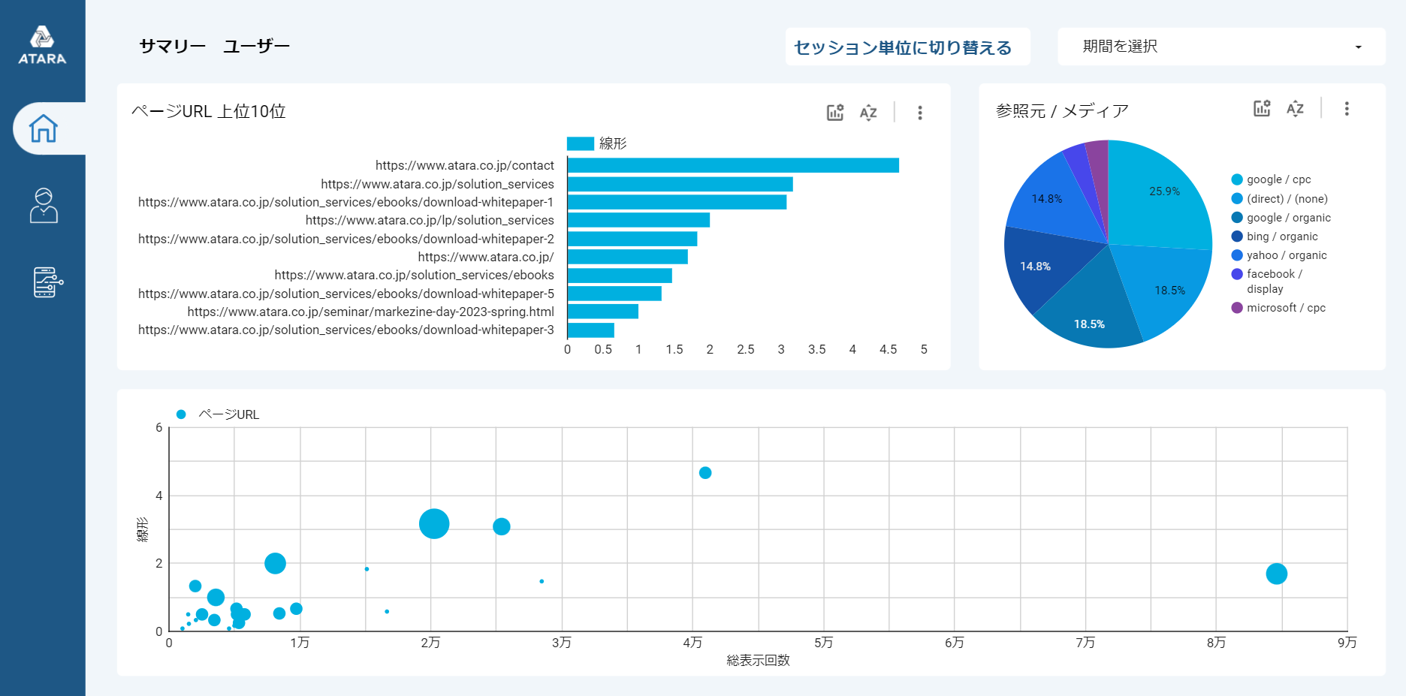Click AZ sort icon on page URL chart
The width and height of the screenshot is (1406, 696).
[868, 113]
